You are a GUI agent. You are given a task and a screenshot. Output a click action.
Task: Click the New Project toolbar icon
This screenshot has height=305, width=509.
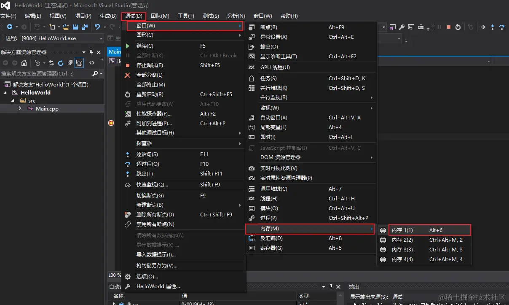click(x=51, y=27)
